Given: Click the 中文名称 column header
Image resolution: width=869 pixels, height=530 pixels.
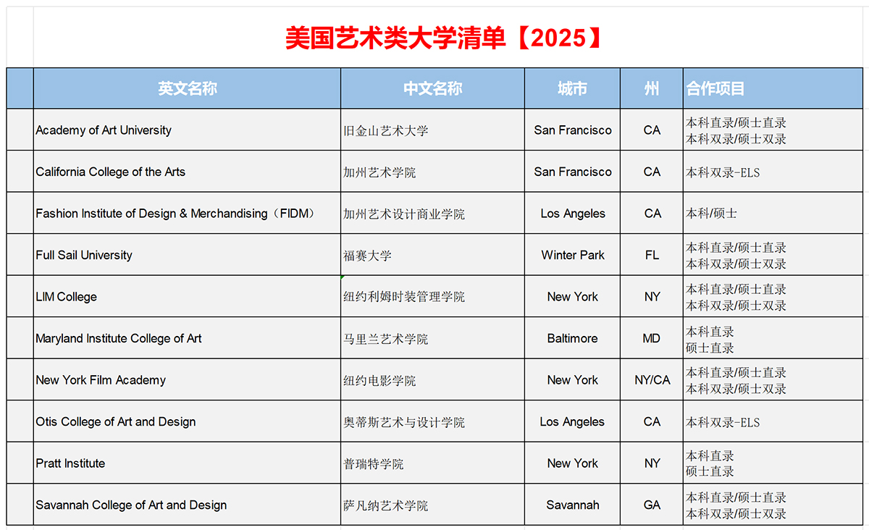Looking at the screenshot, I should click(x=432, y=88).
